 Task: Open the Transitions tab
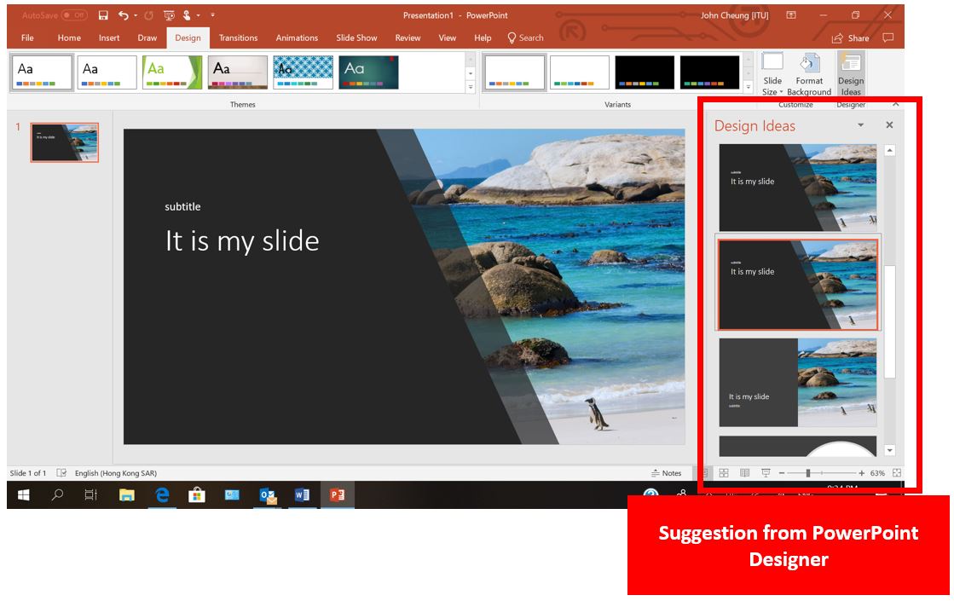[x=238, y=38]
